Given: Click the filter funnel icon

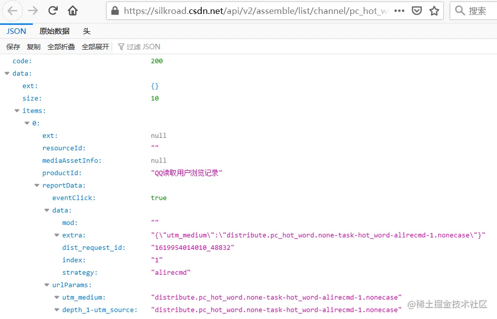Looking at the screenshot, I should tap(121, 47).
